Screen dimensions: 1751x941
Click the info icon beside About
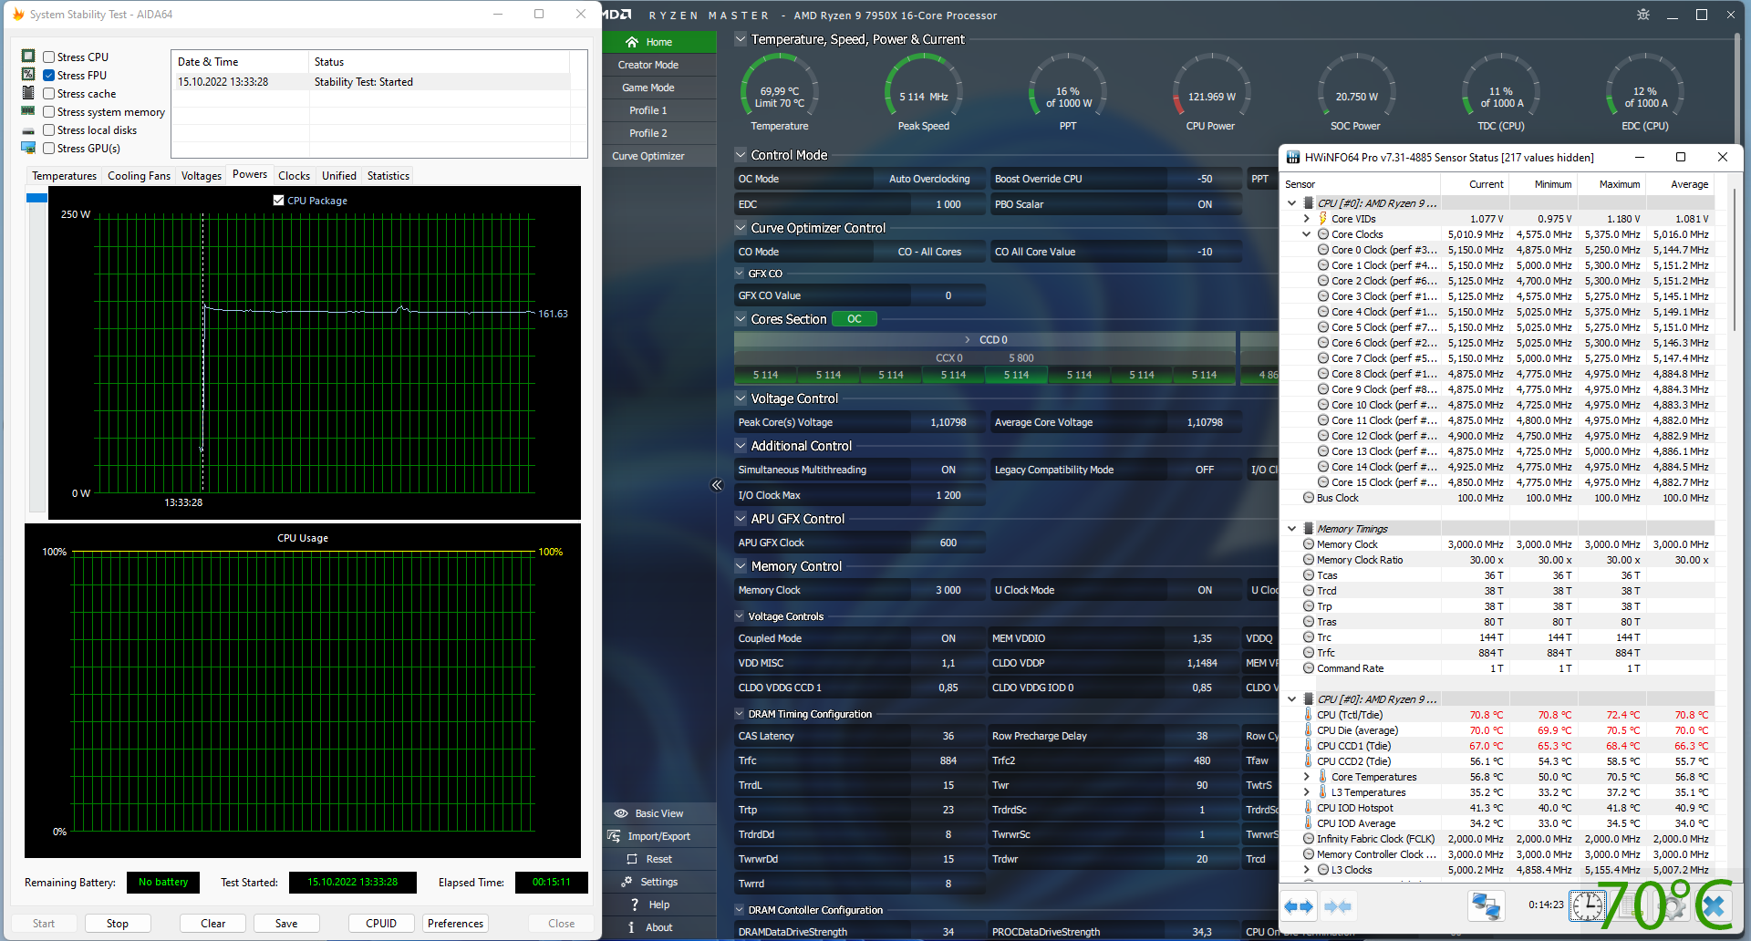pos(632,927)
